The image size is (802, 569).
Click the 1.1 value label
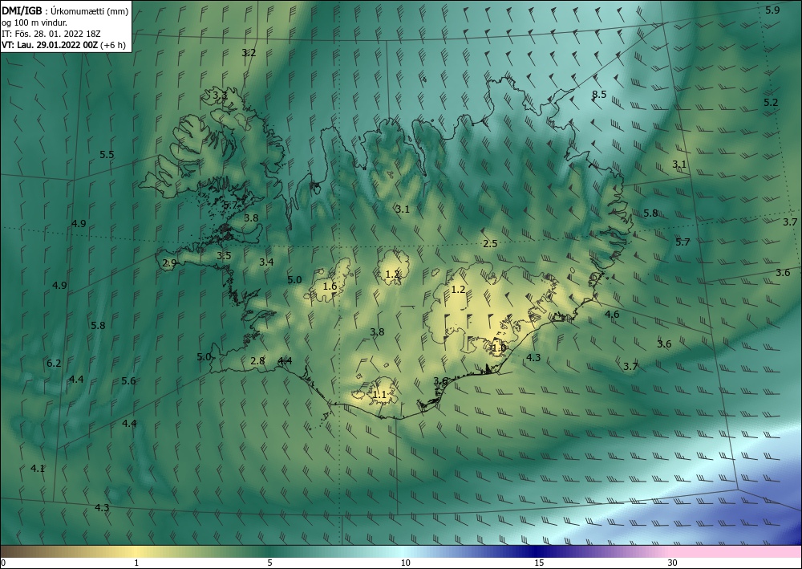point(379,395)
